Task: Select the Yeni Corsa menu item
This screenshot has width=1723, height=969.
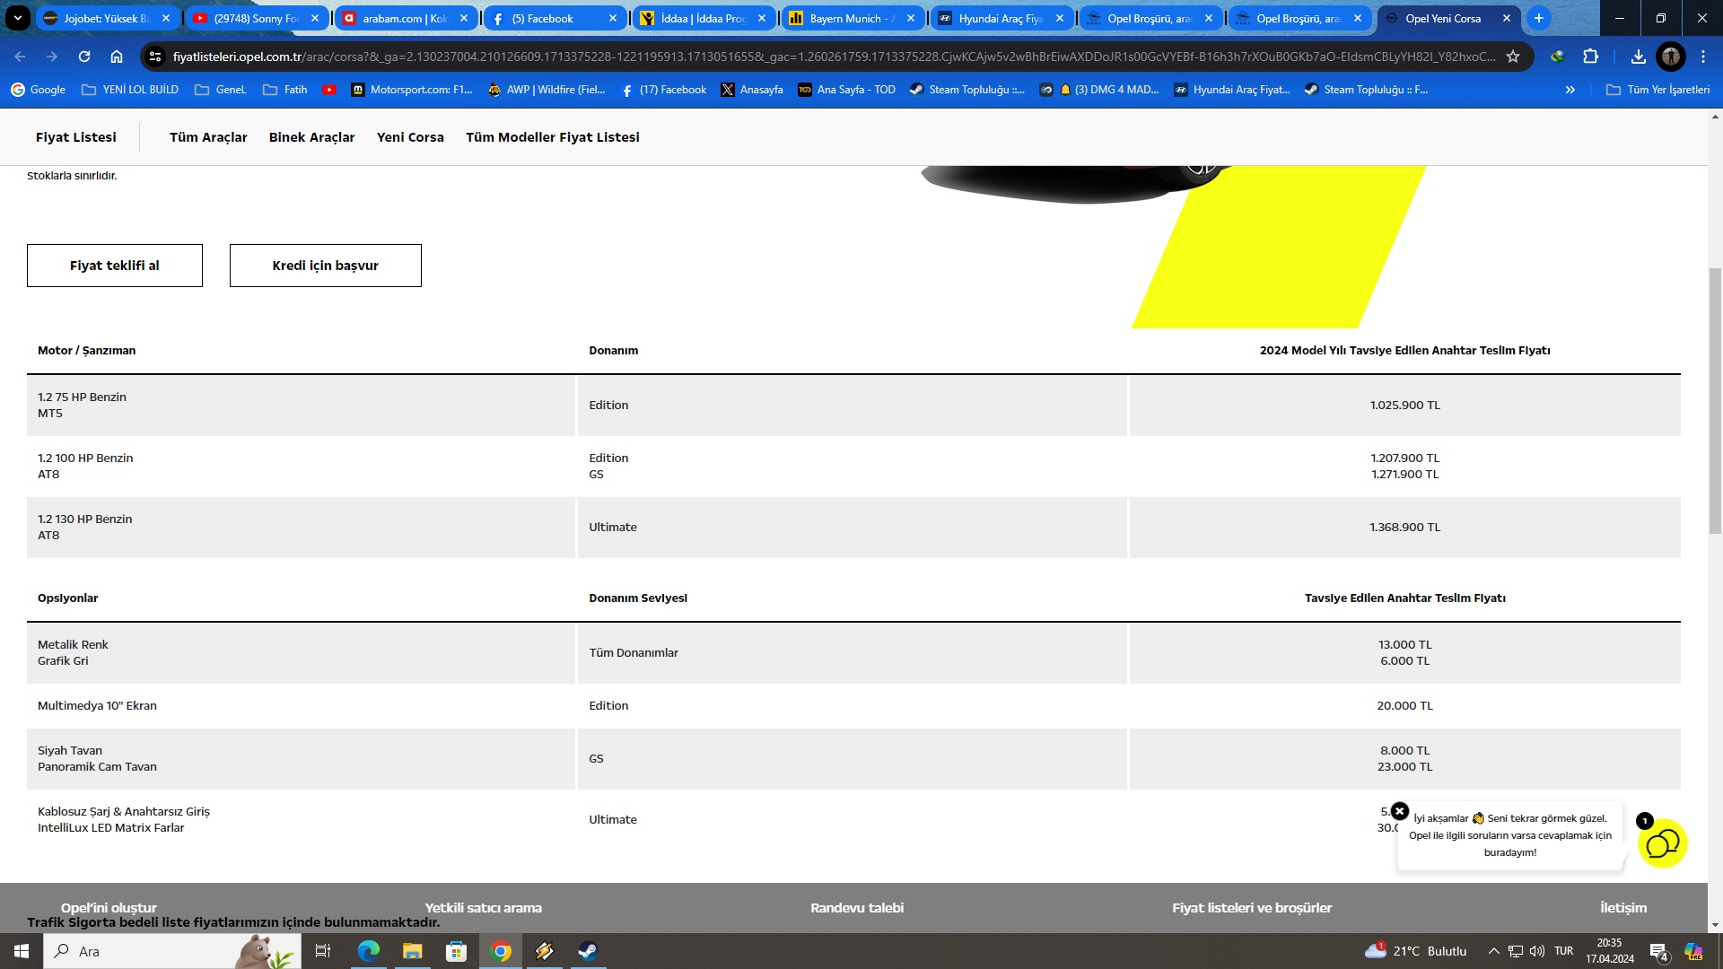Action: point(410,137)
